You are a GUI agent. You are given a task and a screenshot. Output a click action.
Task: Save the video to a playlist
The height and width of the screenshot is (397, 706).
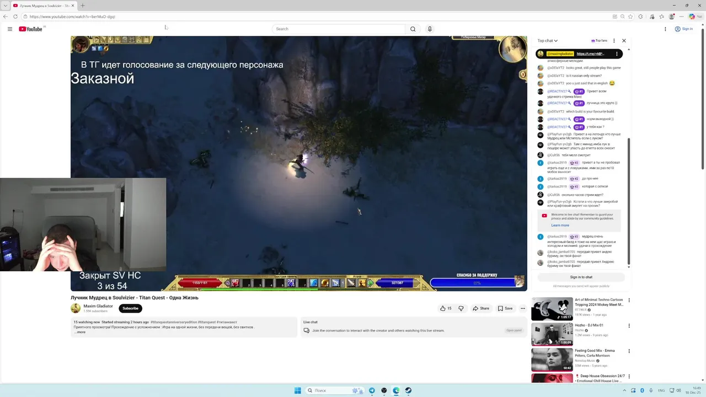[505, 308]
